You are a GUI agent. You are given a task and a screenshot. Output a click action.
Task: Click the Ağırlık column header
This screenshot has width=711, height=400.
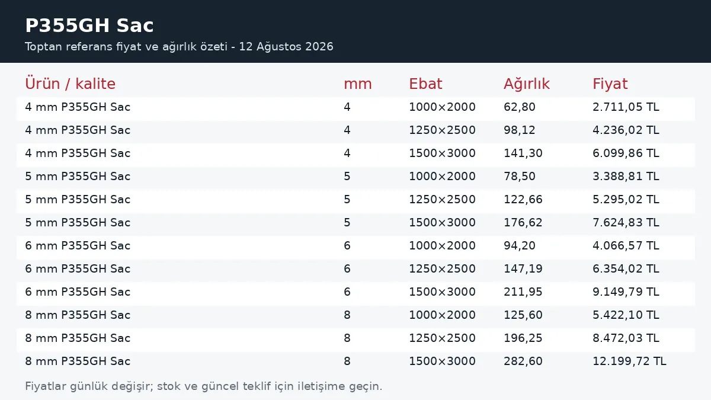(527, 84)
